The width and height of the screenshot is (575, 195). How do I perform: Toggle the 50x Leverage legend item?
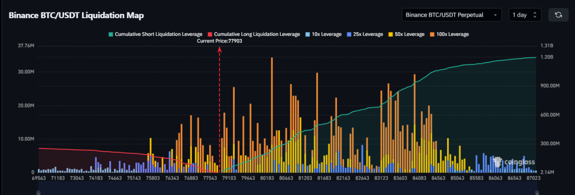pos(406,34)
